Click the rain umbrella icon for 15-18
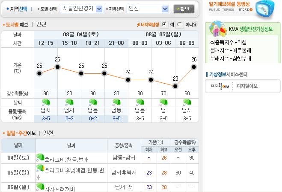Screen dimensions: 282x192 (69, 102)
